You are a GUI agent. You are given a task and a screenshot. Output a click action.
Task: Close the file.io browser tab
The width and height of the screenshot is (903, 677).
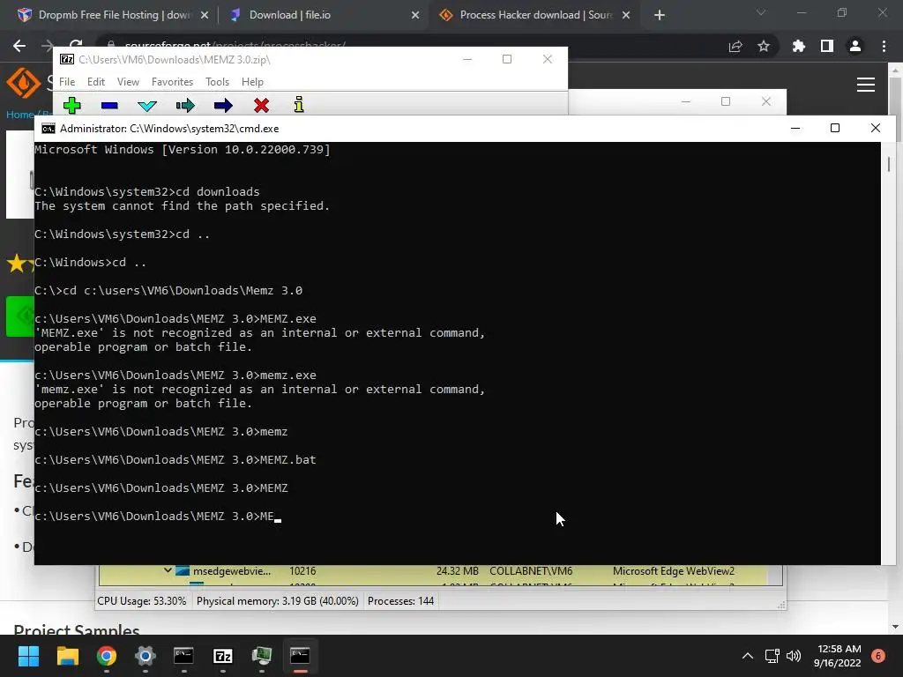pyautogui.click(x=415, y=15)
